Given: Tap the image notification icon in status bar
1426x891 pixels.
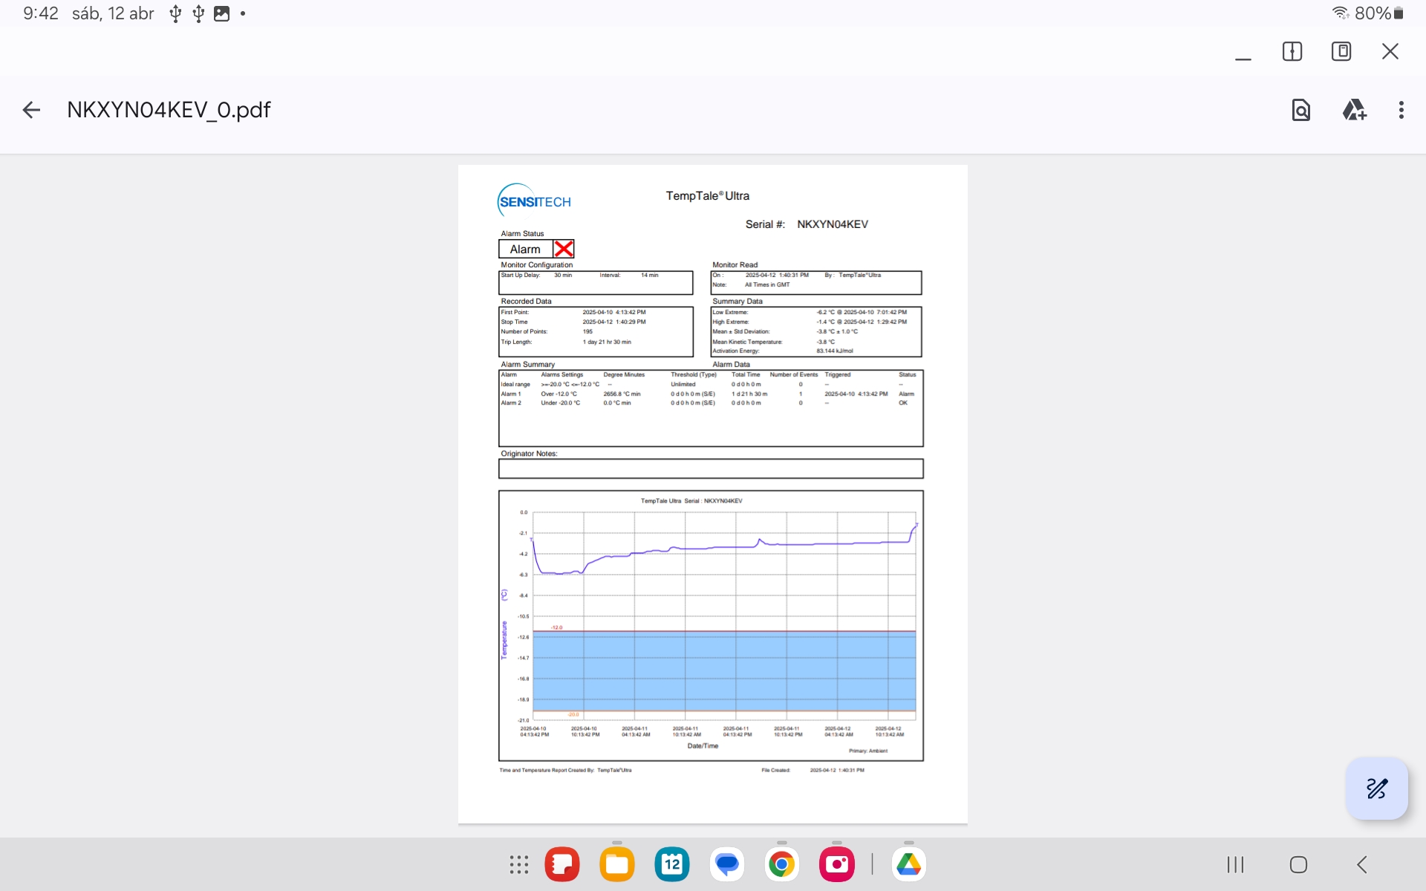Looking at the screenshot, I should click(x=221, y=13).
